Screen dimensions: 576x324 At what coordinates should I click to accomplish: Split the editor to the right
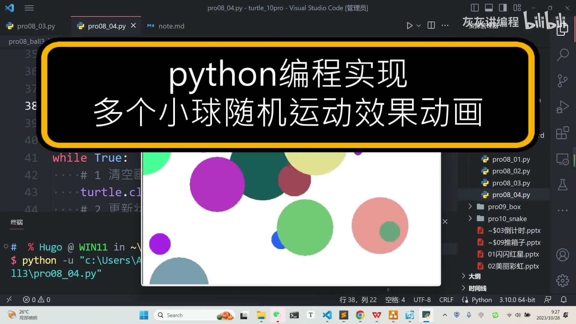pos(431,25)
